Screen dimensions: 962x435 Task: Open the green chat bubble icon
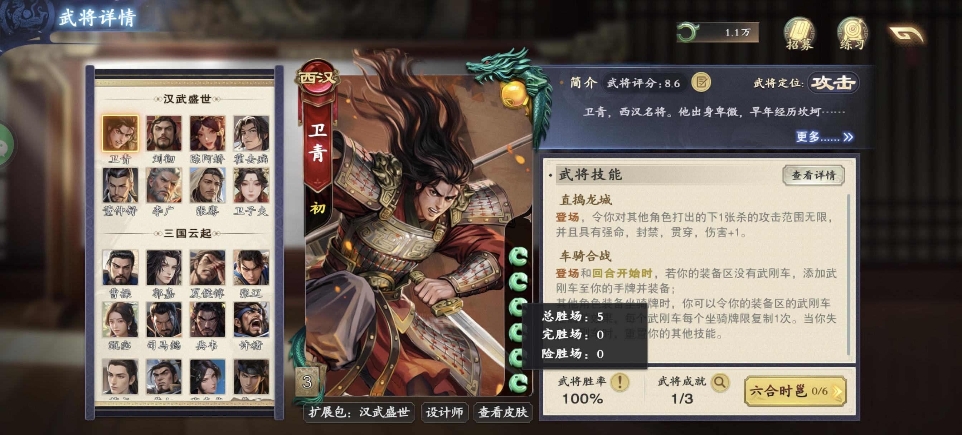(5, 145)
